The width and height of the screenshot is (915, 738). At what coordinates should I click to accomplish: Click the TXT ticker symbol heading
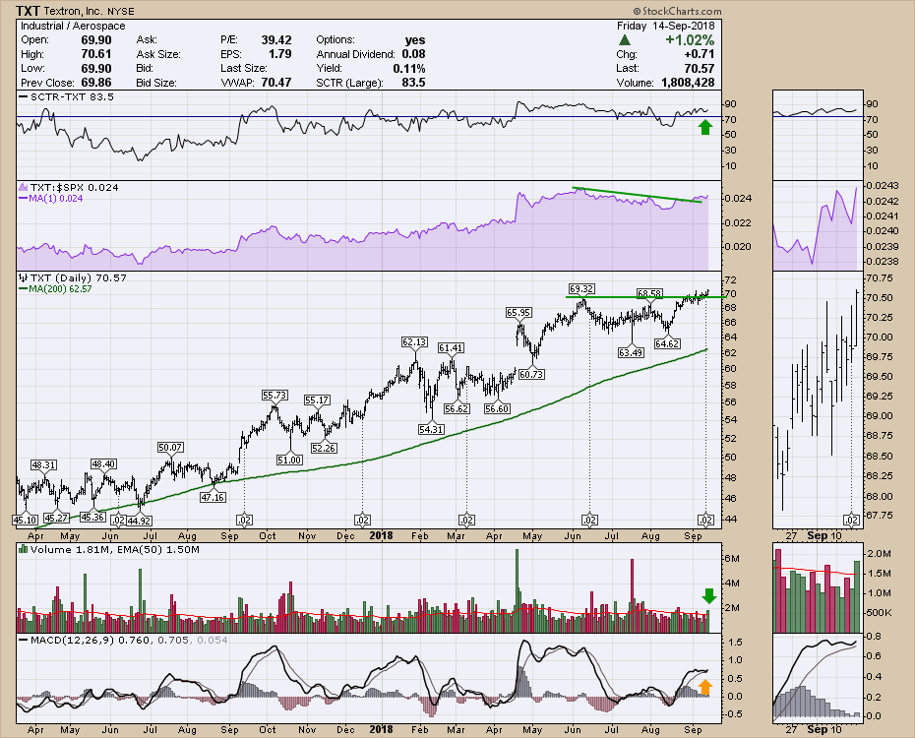tap(28, 11)
